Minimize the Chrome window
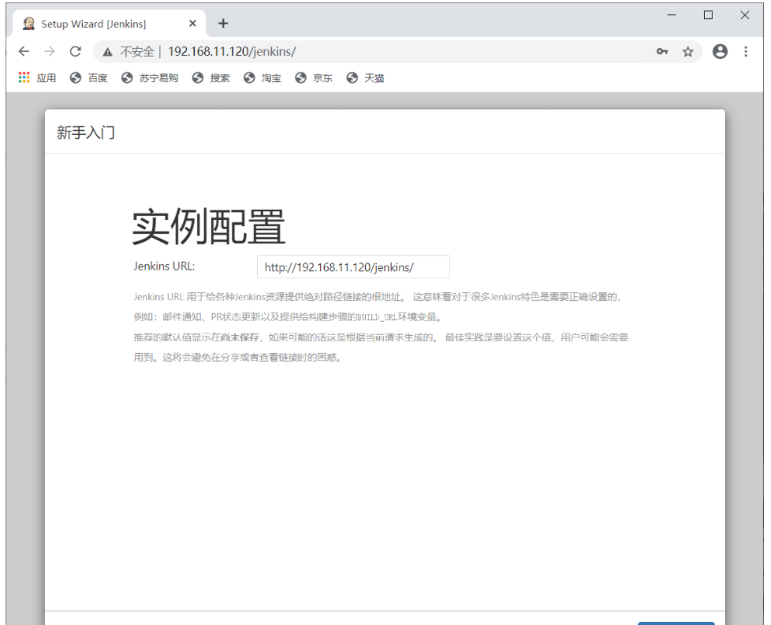Screen dimensions: 771x625 (x=671, y=15)
